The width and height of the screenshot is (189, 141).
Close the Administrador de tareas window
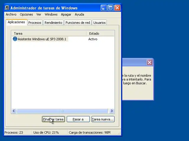[117, 8]
